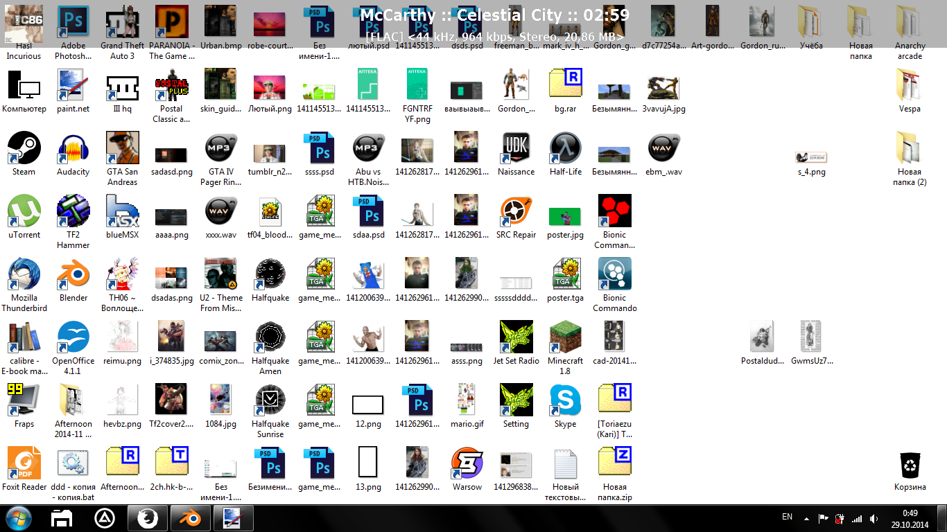Open the Mozilla Thunderbird shortcut

click(24, 275)
